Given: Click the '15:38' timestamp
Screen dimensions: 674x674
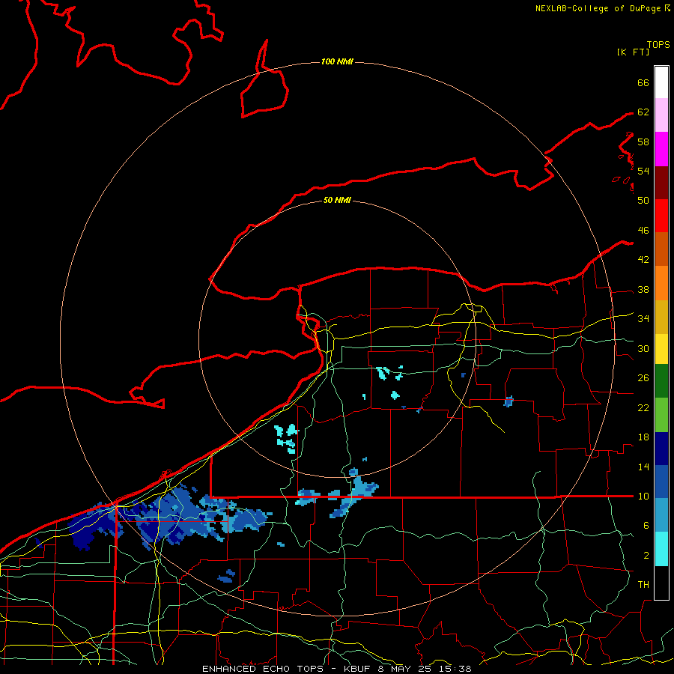Looking at the screenshot, I should 457,669.
